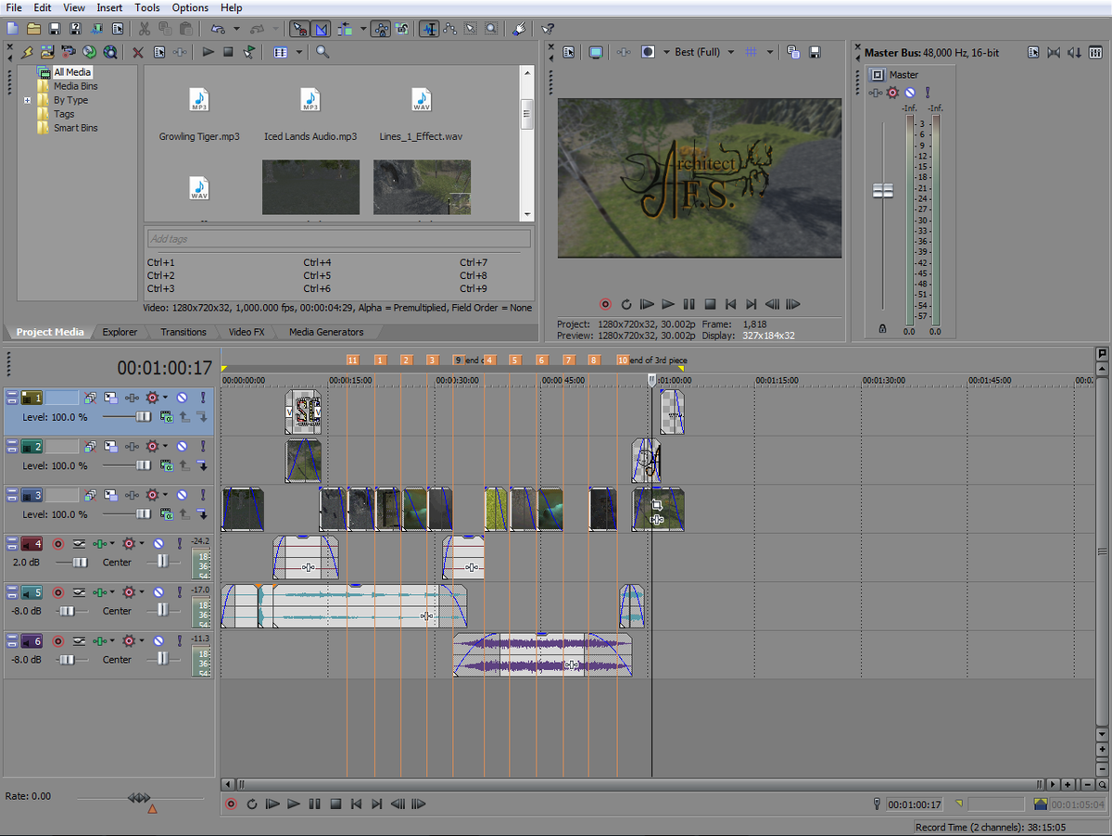Pause playback in the Video Preview
1112x836 pixels.
click(x=689, y=304)
